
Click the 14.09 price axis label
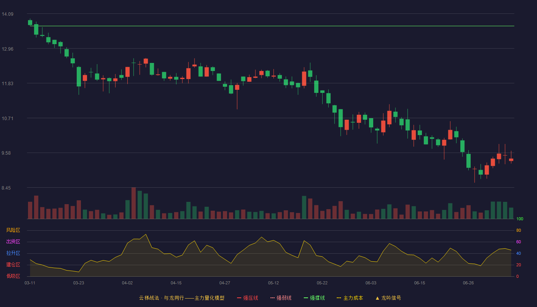coord(8,14)
